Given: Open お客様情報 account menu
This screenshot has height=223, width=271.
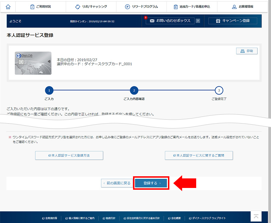Looking at the screenshot, I should (243, 7).
